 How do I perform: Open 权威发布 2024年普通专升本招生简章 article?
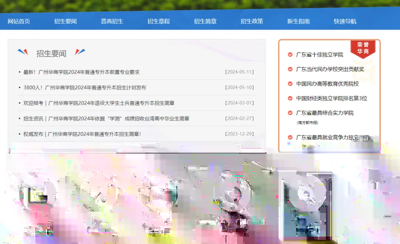(x=82, y=134)
